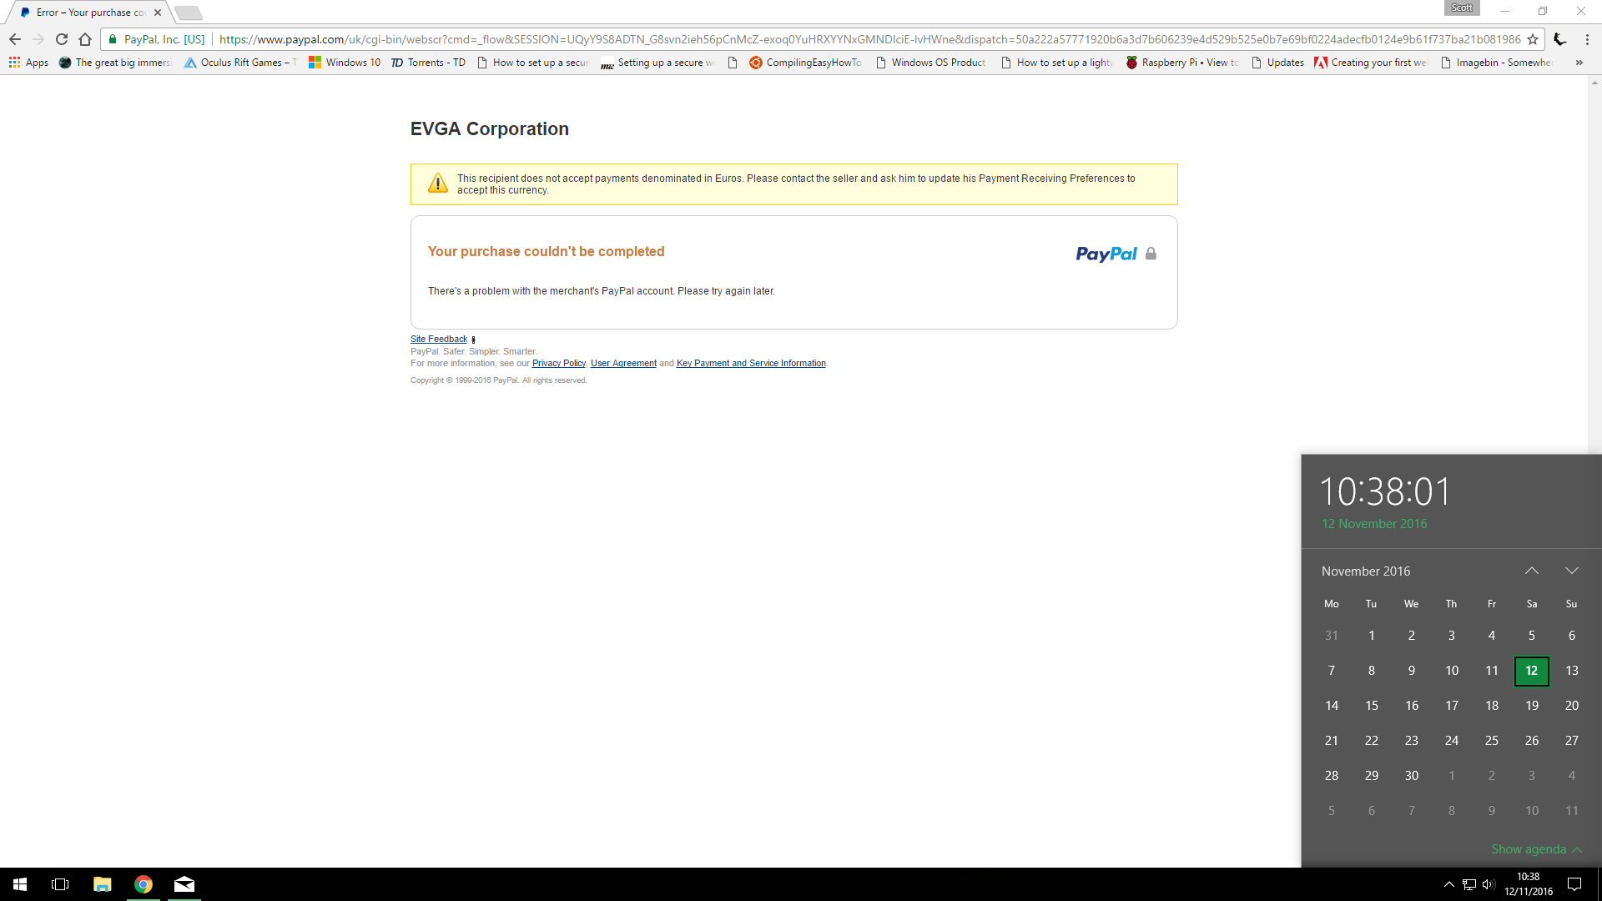1602x901 pixels.
Task: Switch to Chrome on the taskbar
Action: [144, 884]
